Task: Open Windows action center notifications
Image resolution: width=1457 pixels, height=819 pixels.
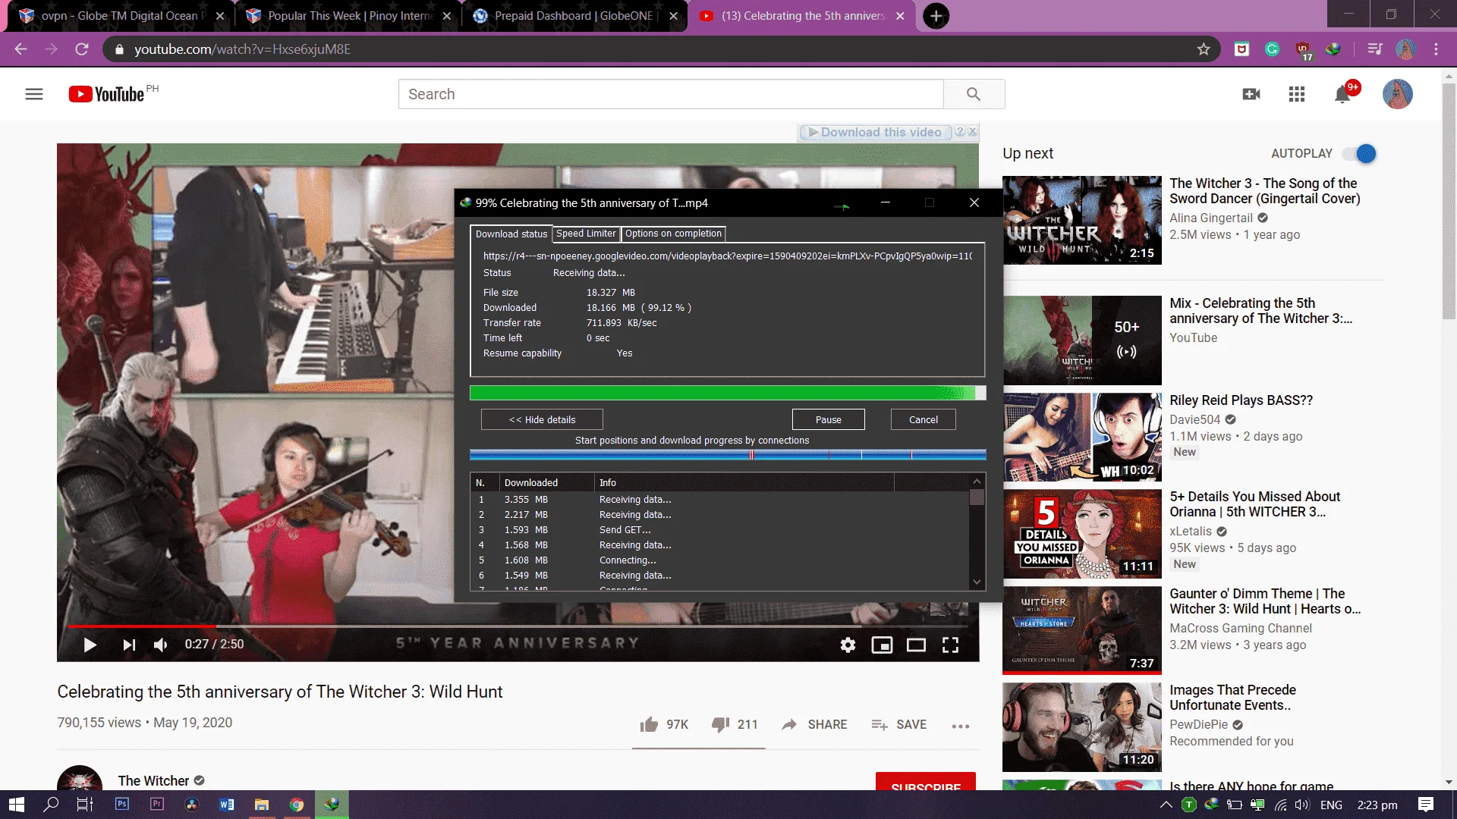Action: [x=1426, y=805]
